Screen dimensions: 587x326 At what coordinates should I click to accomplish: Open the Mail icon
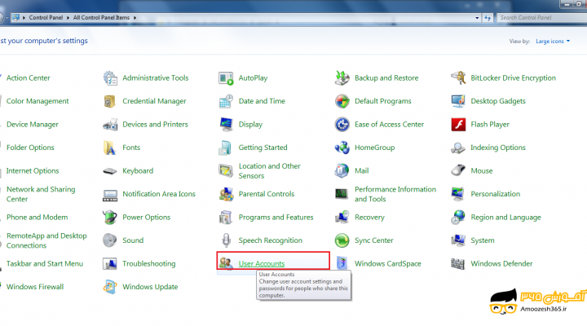point(342,170)
